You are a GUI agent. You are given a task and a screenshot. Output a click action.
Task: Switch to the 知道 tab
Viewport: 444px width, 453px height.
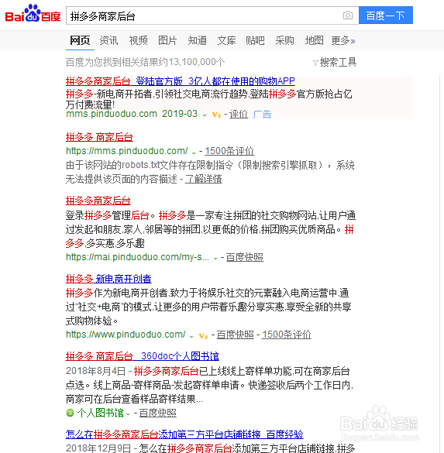click(x=197, y=40)
